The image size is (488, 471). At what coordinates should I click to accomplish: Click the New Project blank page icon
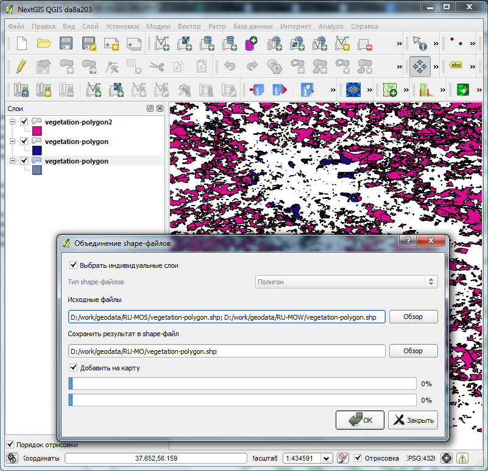[22, 43]
